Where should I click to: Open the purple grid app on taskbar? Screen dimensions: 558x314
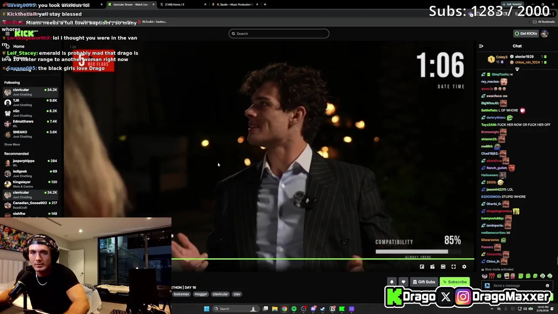tap(351, 309)
